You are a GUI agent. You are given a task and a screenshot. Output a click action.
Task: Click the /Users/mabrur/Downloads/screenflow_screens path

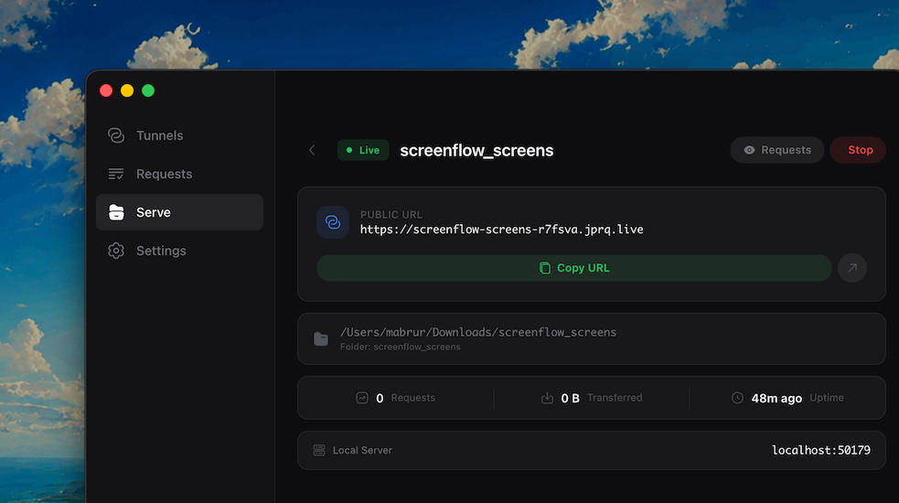click(478, 332)
